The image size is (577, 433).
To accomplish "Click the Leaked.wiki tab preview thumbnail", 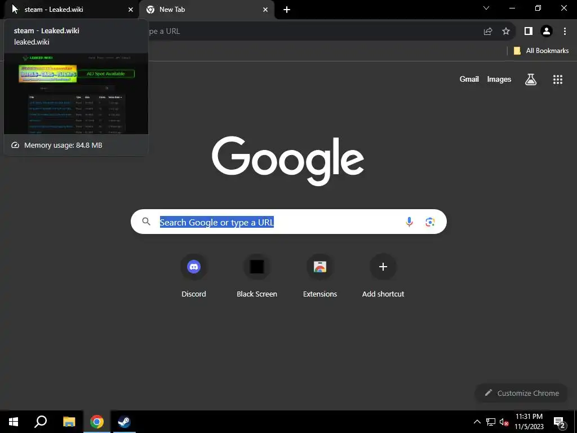I will tap(76, 94).
